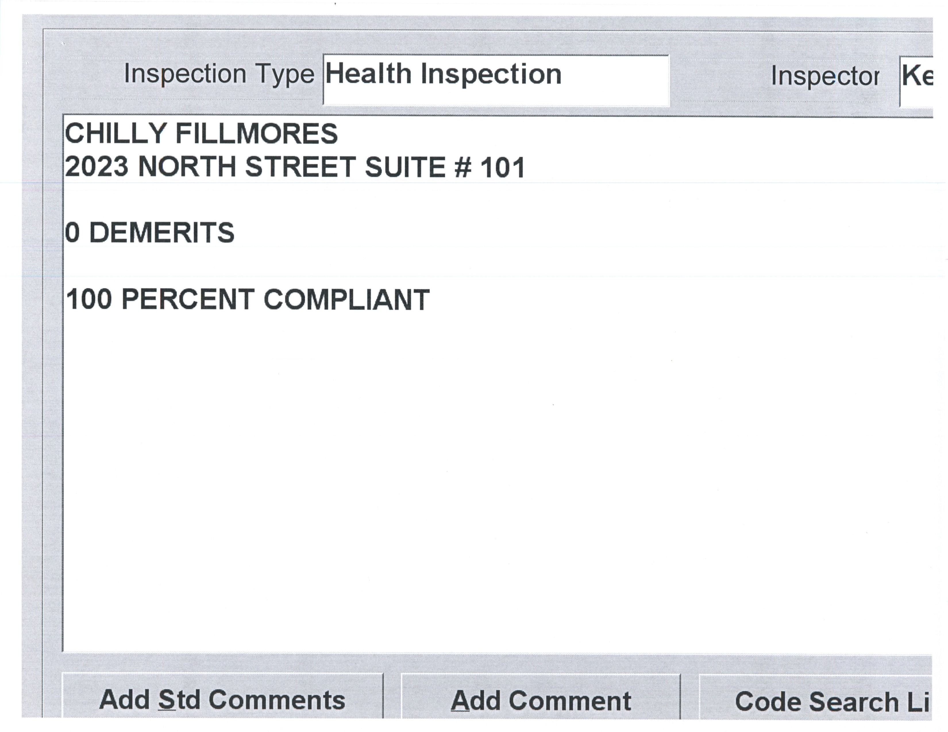
Task: Select the word DEMERITS
Action: [161, 233]
